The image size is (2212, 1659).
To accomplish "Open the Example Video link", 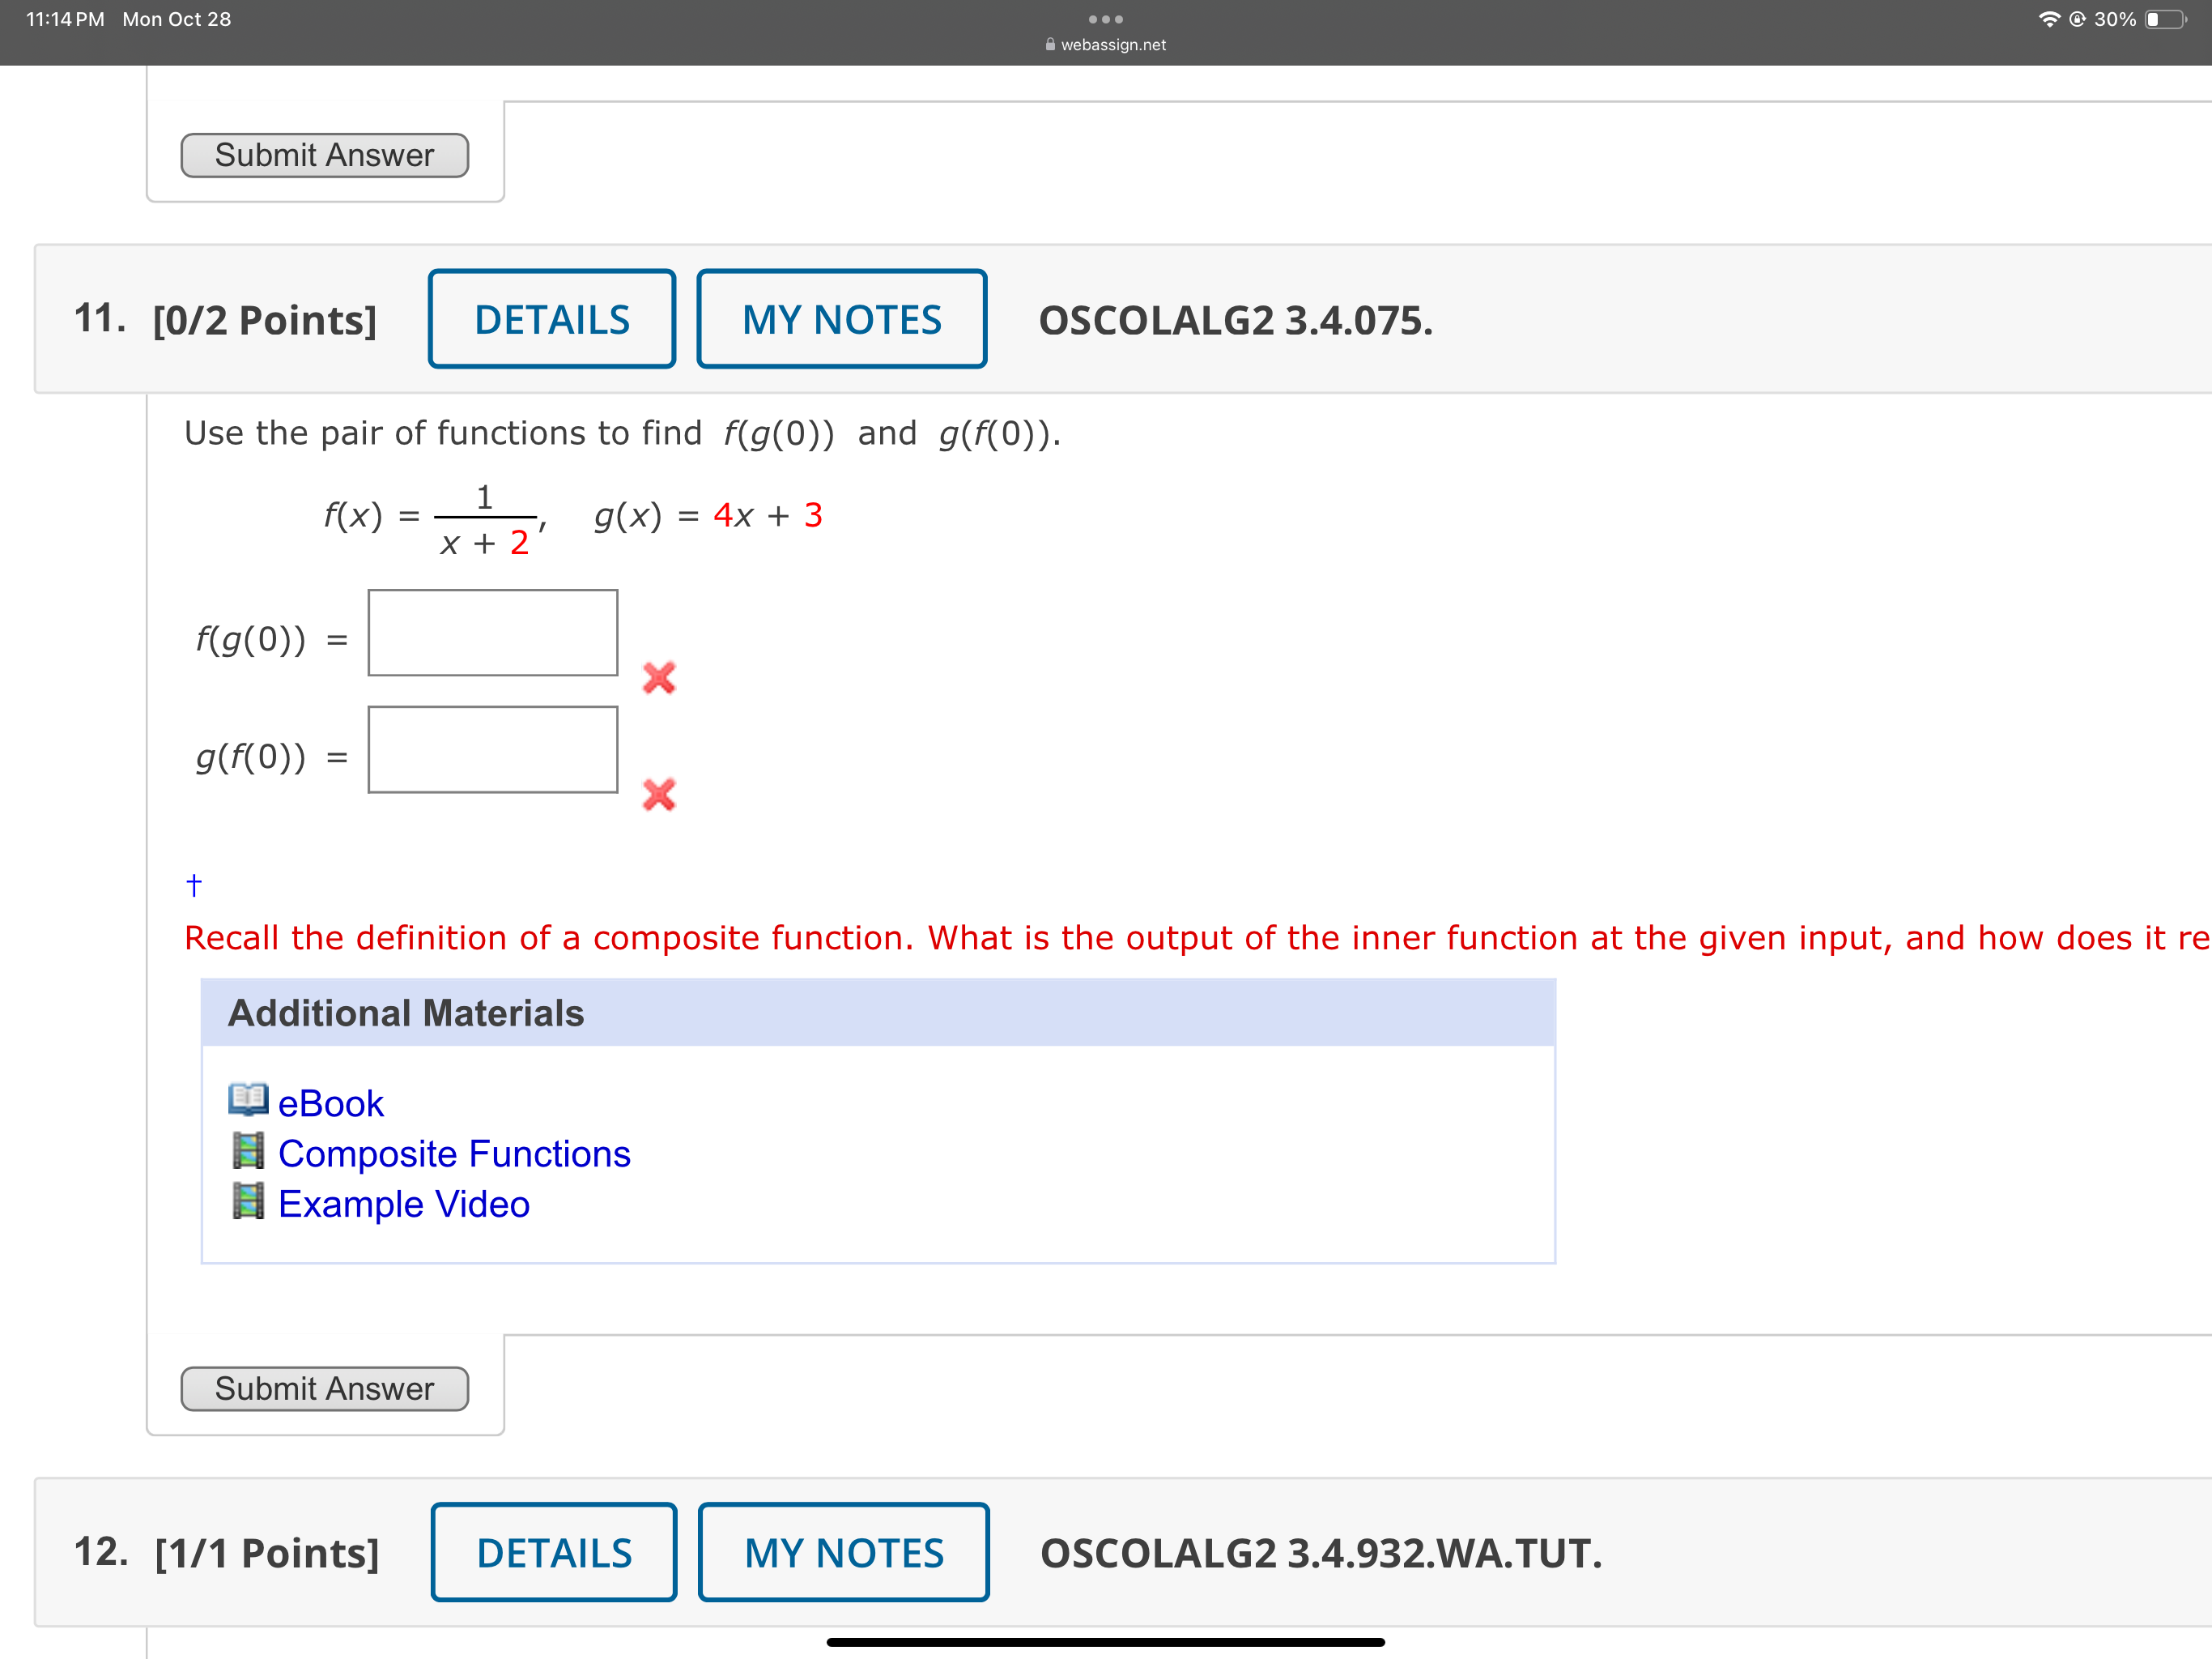I will pos(404,1204).
